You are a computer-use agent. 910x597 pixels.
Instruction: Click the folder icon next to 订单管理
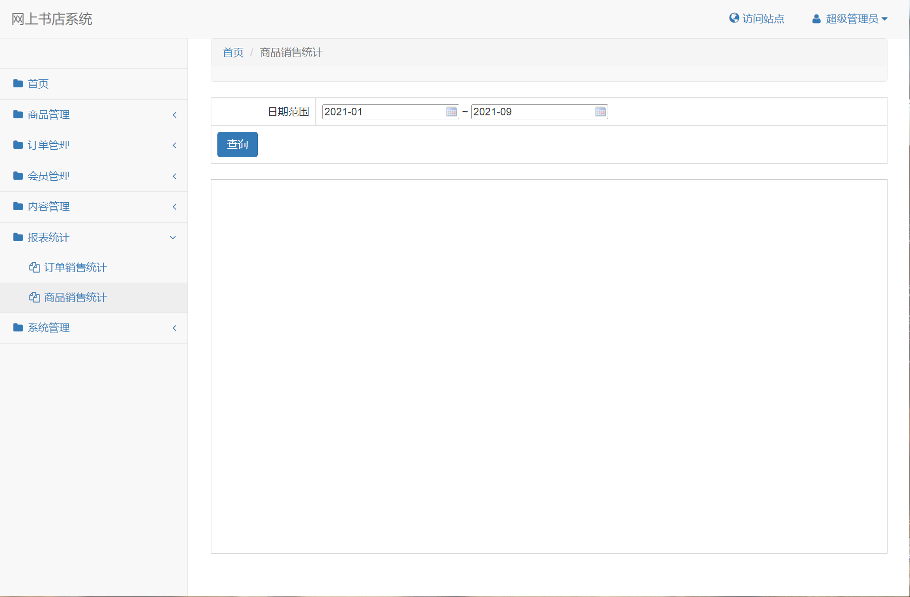click(18, 145)
